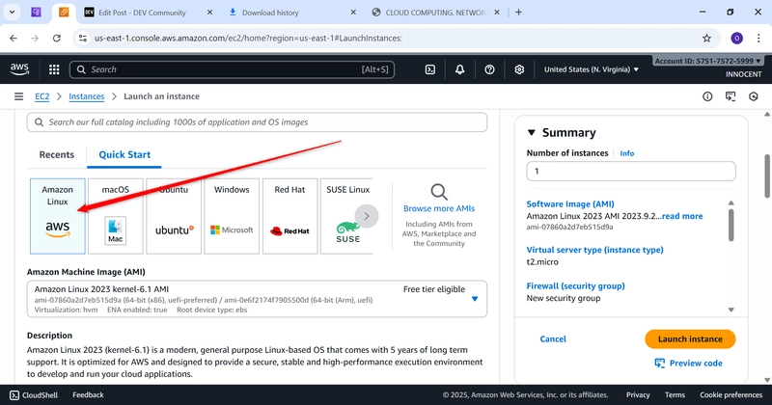Switch to the Recents tab
Image resolution: width=772 pixels, height=405 pixels.
pyautogui.click(x=57, y=154)
